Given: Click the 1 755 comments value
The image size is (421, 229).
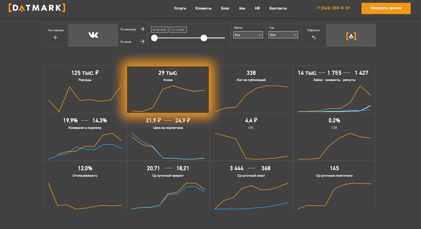Looking at the screenshot, I should [x=334, y=73].
